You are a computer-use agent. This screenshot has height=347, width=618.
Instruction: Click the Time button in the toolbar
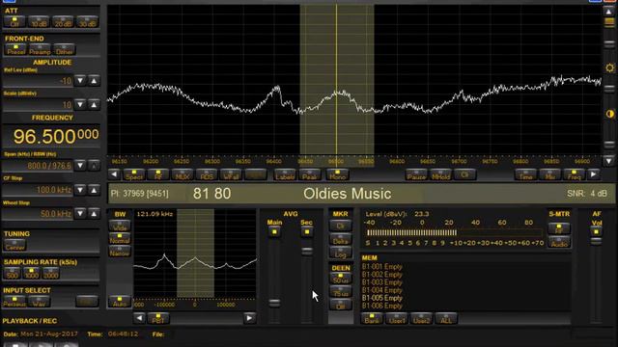pos(525,174)
